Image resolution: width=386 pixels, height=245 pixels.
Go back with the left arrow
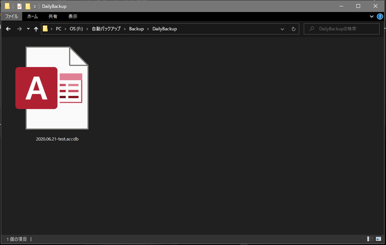pos(8,29)
